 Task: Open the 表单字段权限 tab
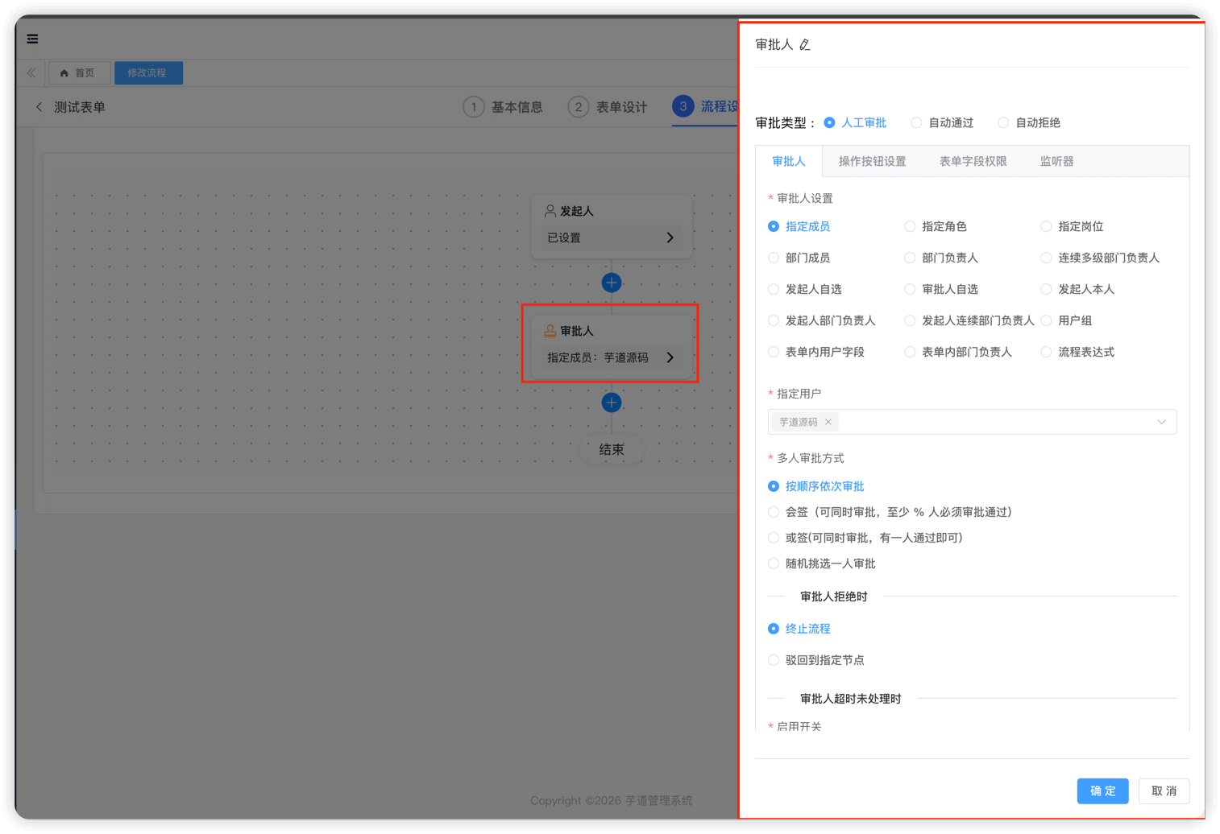(974, 161)
